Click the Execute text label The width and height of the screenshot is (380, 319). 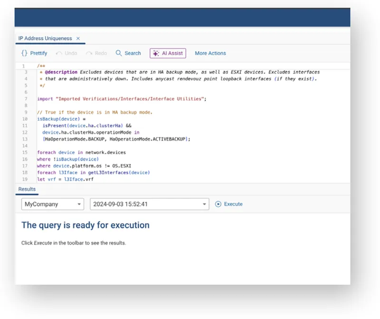[233, 204]
